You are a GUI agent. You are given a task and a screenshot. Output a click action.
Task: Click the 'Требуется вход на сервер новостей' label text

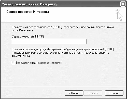(x=39, y=63)
